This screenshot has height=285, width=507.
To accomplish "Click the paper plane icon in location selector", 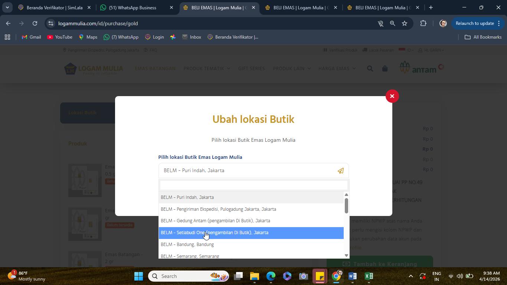I will (340, 171).
